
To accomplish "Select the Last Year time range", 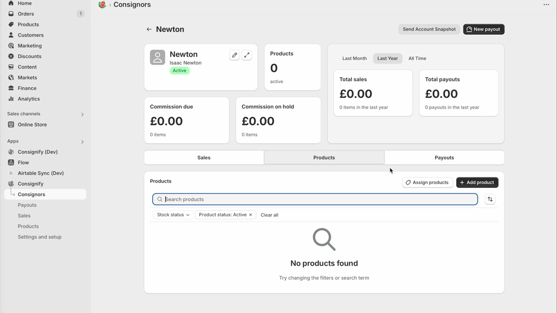I will point(388,58).
